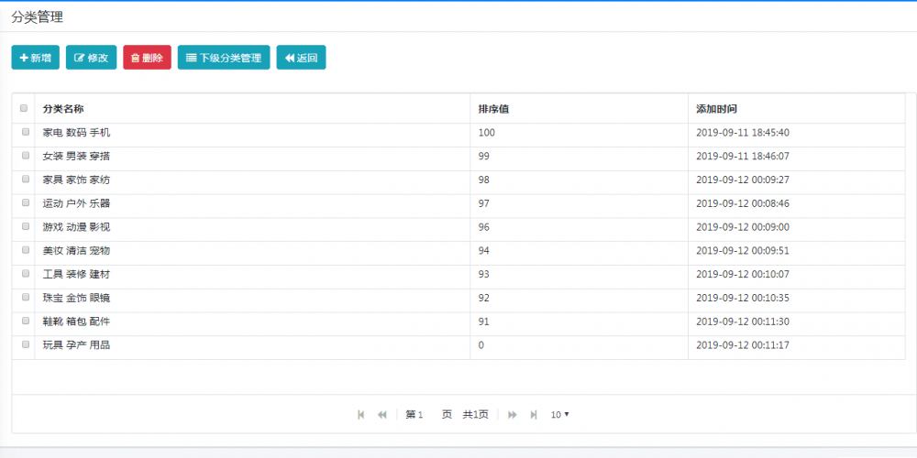Toggle the select-all checkbox in table header
Image resolution: width=917 pixels, height=458 pixels.
pos(24,108)
